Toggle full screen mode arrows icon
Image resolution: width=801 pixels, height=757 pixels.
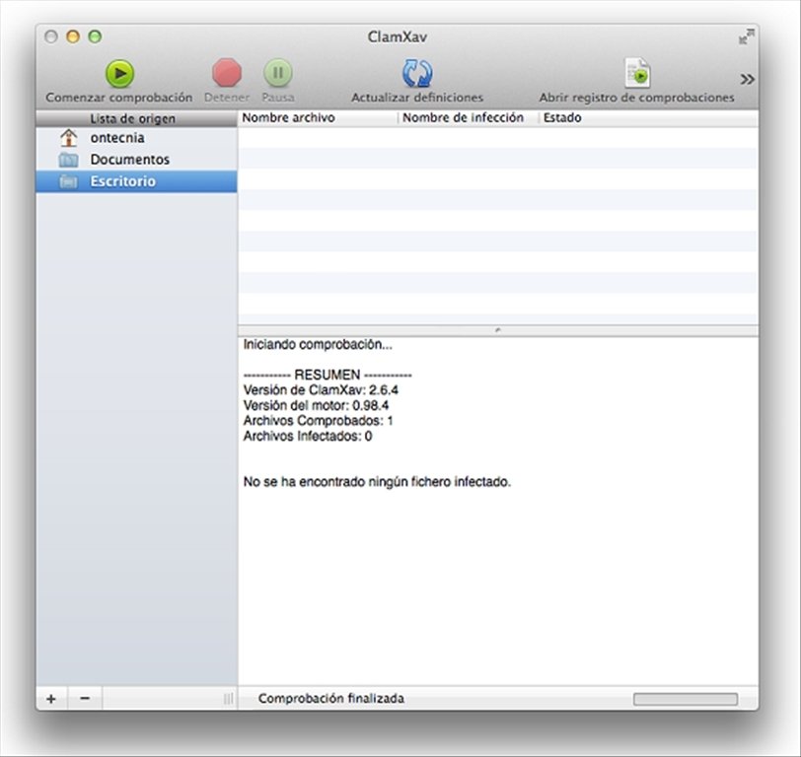[x=746, y=36]
